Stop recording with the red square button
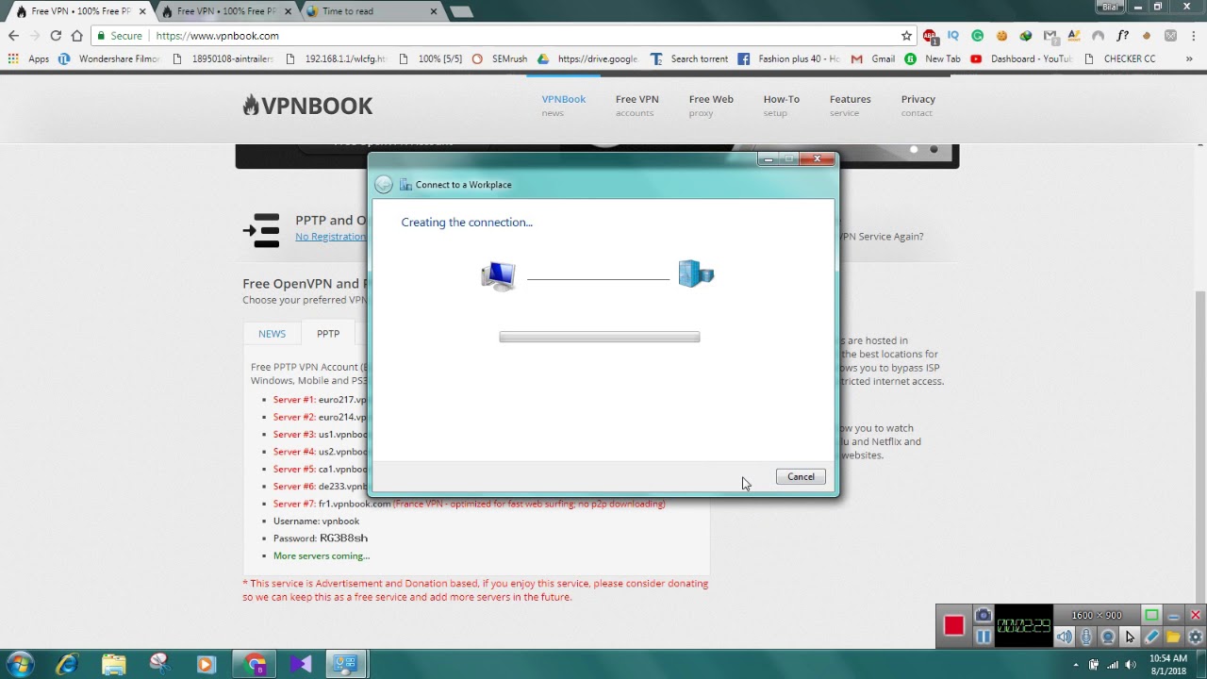 [953, 626]
